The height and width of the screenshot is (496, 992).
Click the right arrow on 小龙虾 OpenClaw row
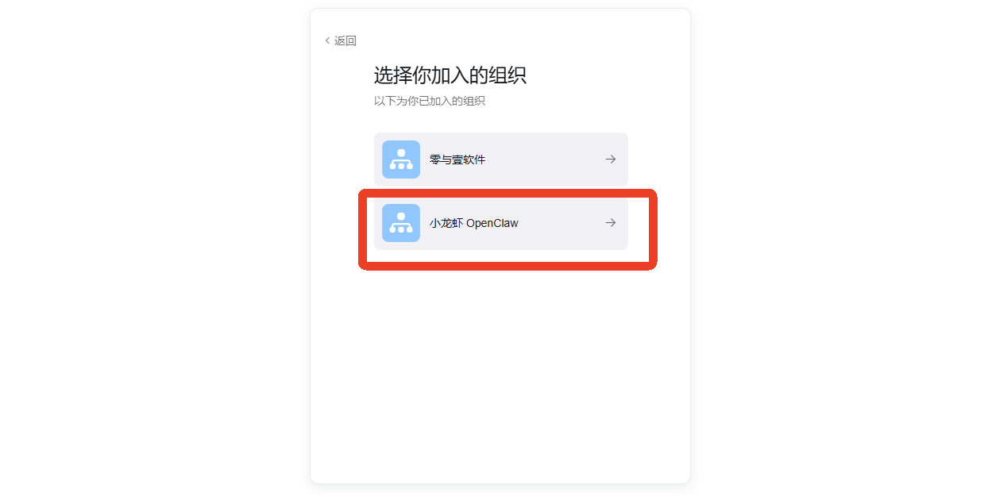(x=611, y=223)
